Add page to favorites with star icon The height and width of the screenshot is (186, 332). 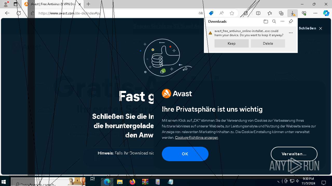click(232, 13)
